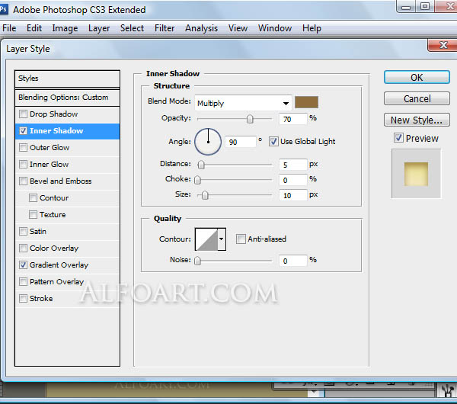Click the Choke value field
457x404 pixels.
tap(293, 180)
